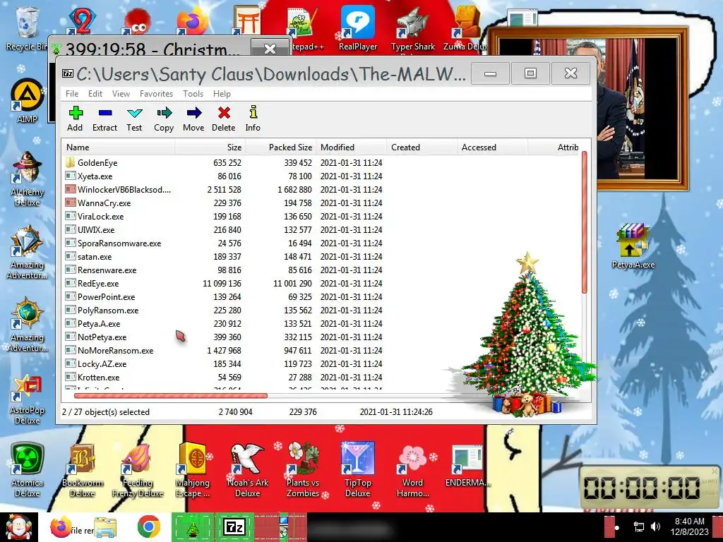Click the Plants vs Zombies icon

pos(302,470)
